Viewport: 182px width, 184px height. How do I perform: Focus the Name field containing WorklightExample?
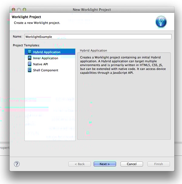pos(98,37)
